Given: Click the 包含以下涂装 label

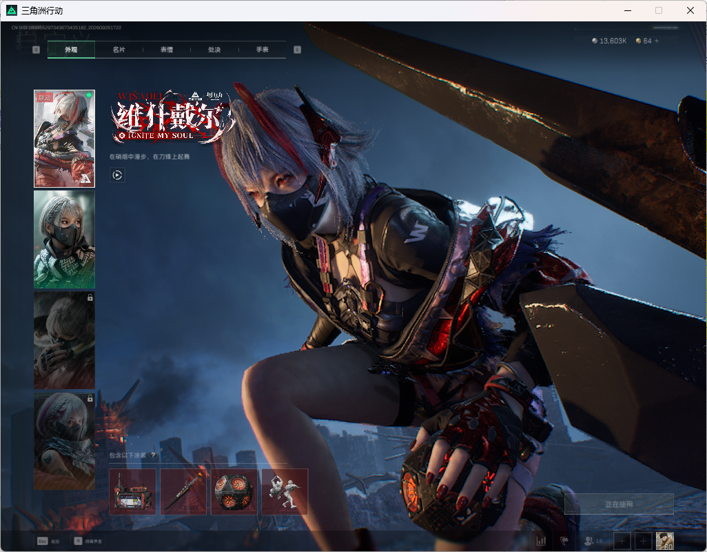Looking at the screenshot, I should coord(127,455).
